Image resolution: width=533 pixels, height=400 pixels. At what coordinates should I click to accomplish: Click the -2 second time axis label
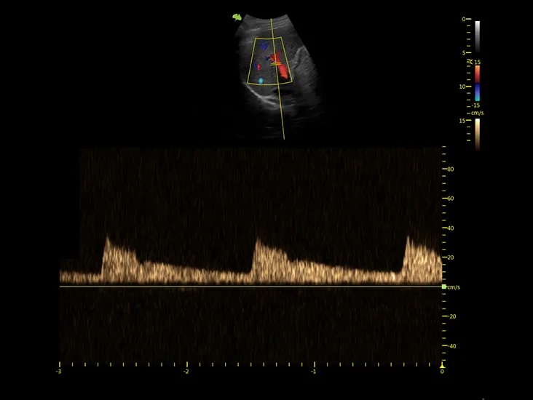186,372
